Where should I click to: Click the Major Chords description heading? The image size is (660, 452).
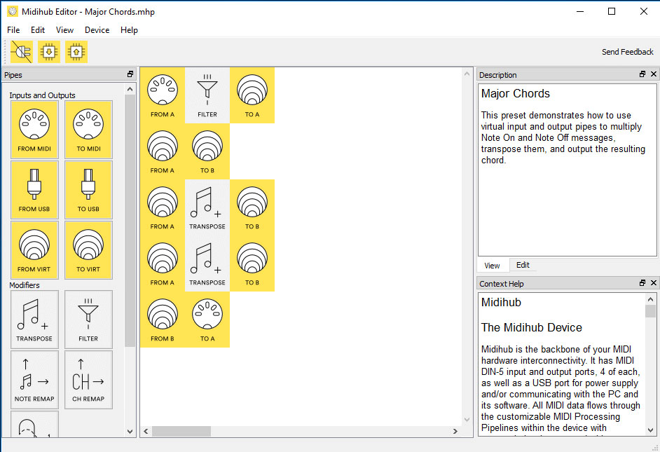[x=515, y=93]
